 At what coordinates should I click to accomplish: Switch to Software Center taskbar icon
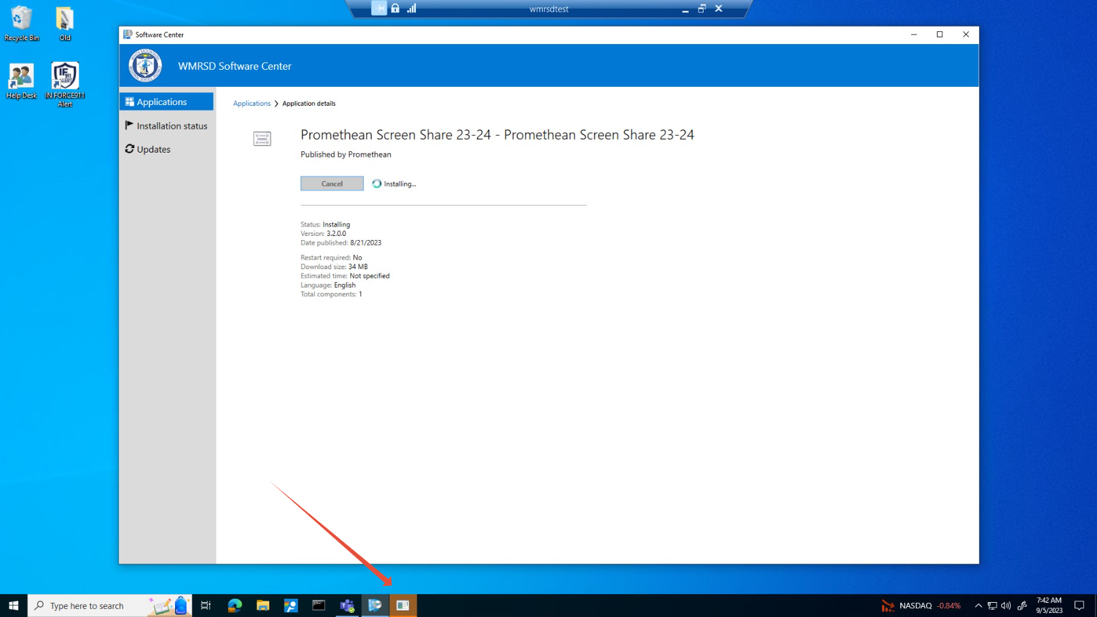(374, 605)
